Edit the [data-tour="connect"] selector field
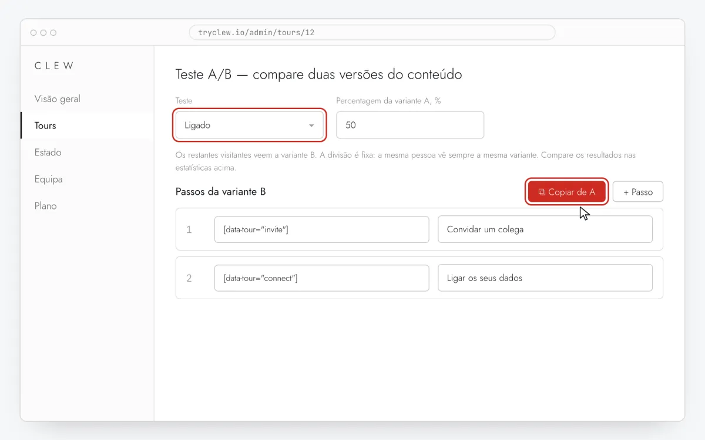This screenshot has width=705, height=440. 322,278
